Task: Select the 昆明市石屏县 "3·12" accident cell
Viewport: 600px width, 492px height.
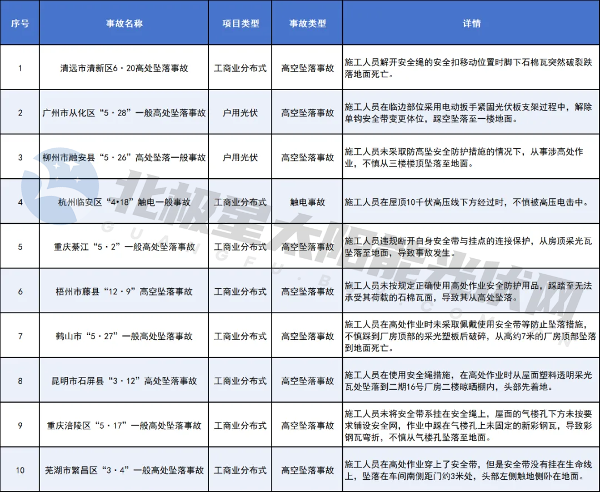Action: tap(124, 381)
